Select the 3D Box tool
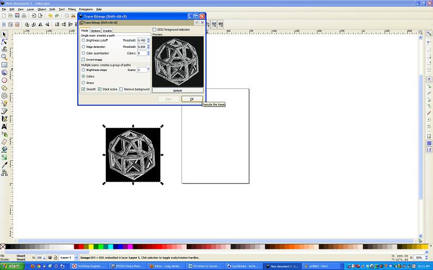433x270 pixels. pos(4,73)
